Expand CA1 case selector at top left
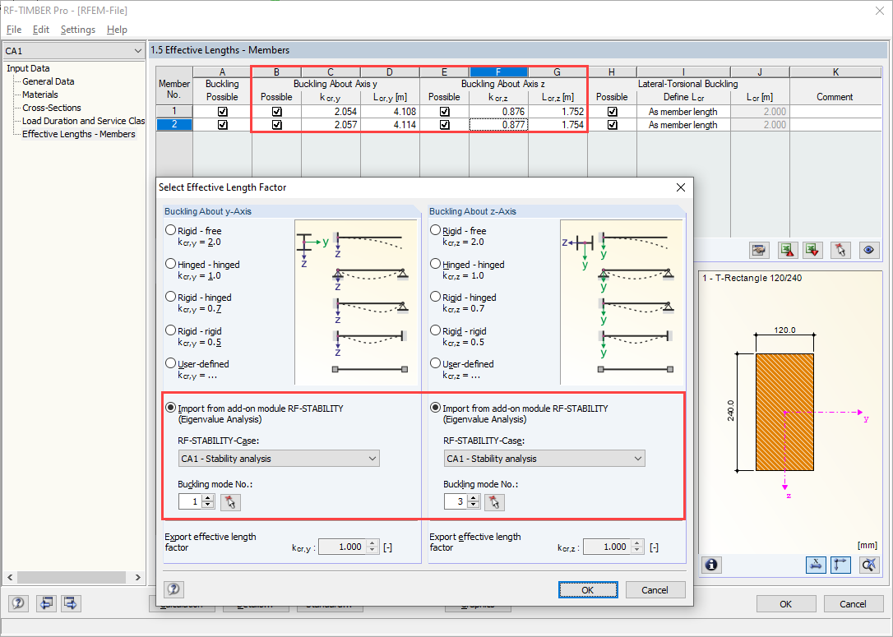This screenshot has width=893, height=637. pyautogui.click(x=140, y=50)
